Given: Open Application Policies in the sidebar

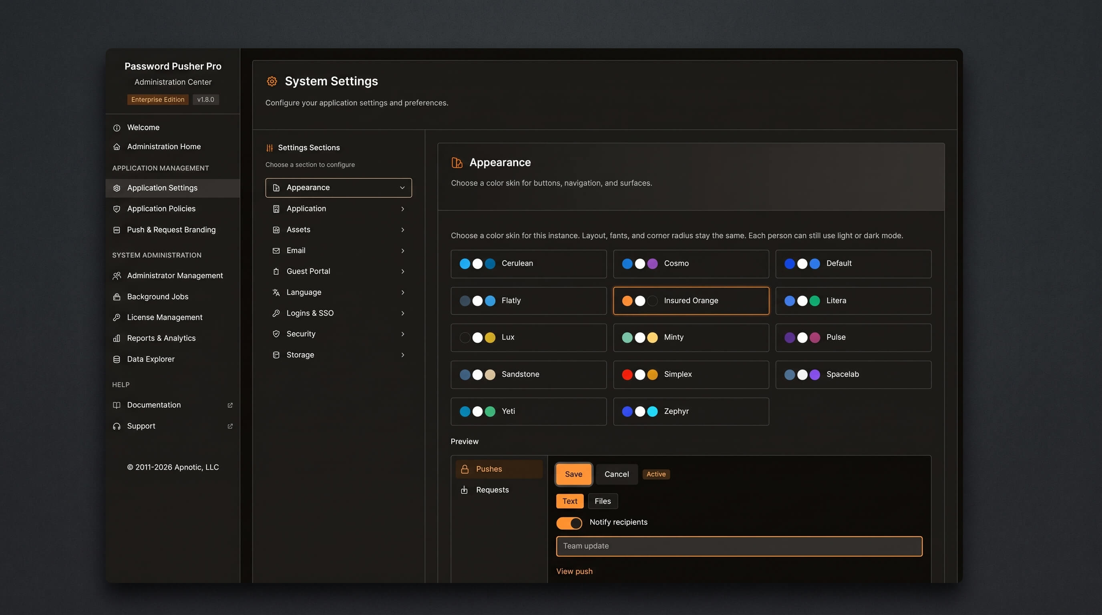Looking at the screenshot, I should [x=173, y=209].
